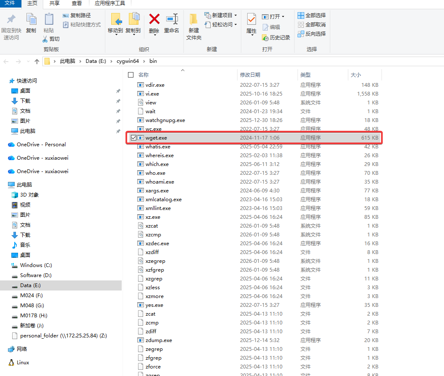The height and width of the screenshot is (376, 444).
Task: Toggle the select-all checkbox in header
Action: 131,75
